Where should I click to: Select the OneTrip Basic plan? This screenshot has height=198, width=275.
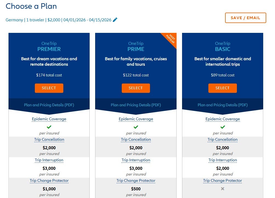[x=222, y=88]
